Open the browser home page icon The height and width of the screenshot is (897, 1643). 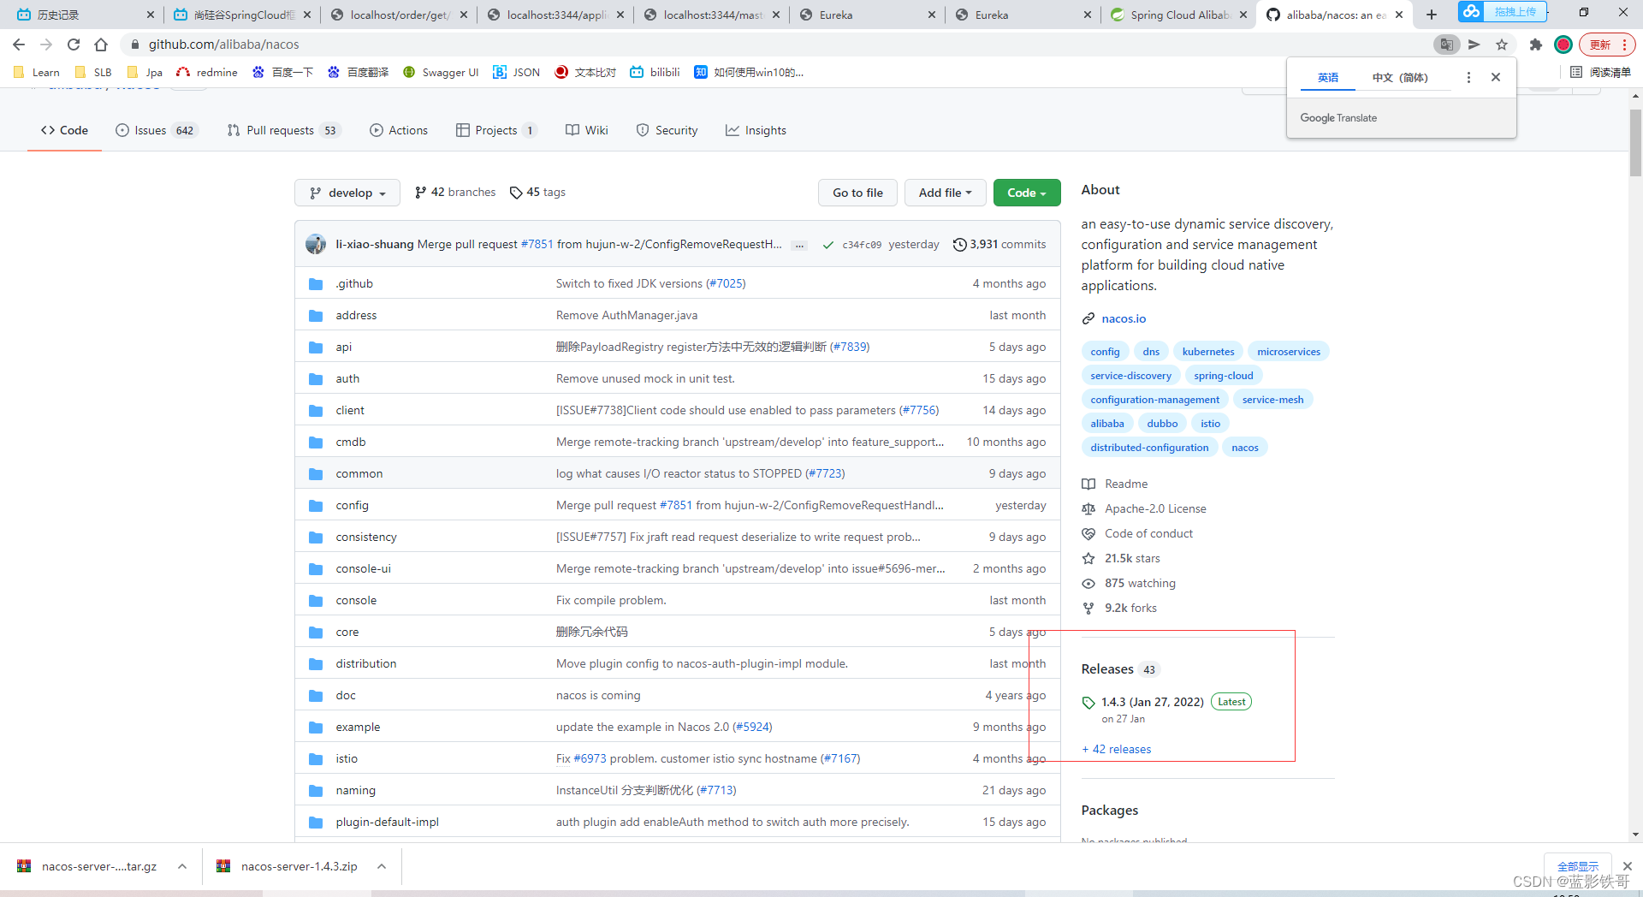coord(101,45)
